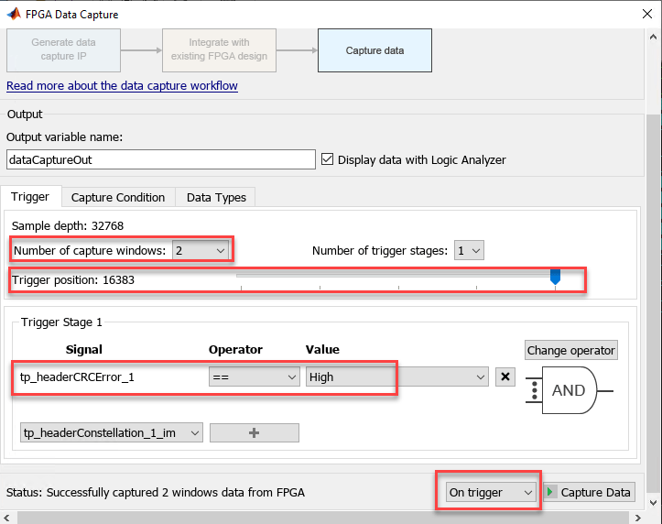Expand the On trigger mode dropdown
The width and height of the screenshot is (662, 524).
[490, 492]
